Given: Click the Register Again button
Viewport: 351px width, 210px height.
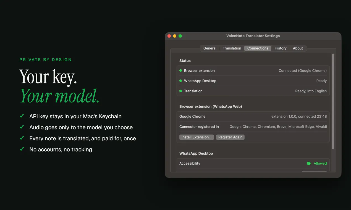Looking at the screenshot, I should point(230,137).
